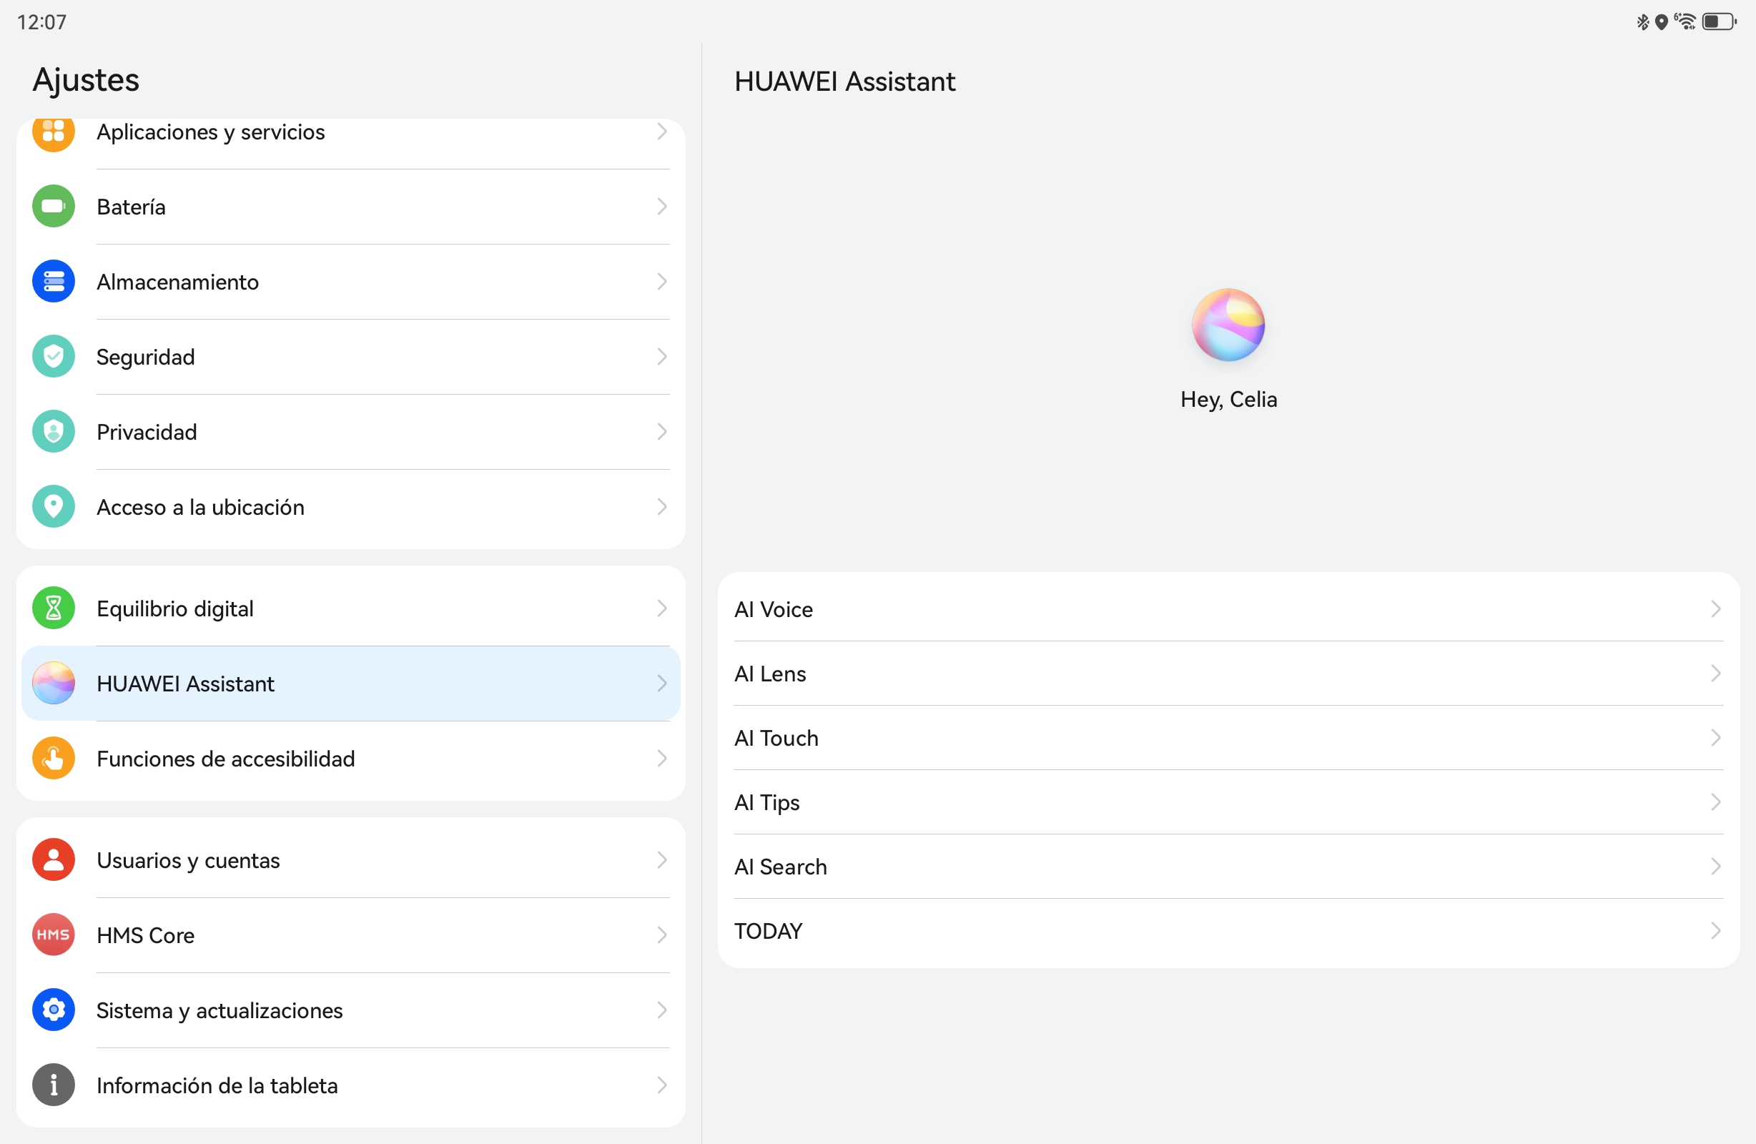
Task: Tap the battery indicator in status bar
Action: [x=1717, y=22]
